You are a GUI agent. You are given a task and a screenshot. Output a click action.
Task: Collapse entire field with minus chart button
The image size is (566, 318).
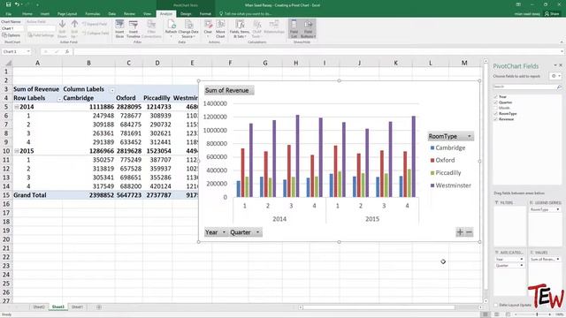tap(469, 232)
